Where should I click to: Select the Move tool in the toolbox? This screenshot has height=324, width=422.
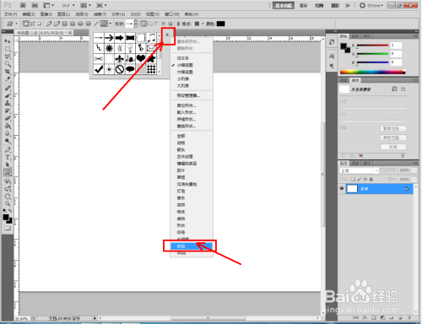click(8, 41)
